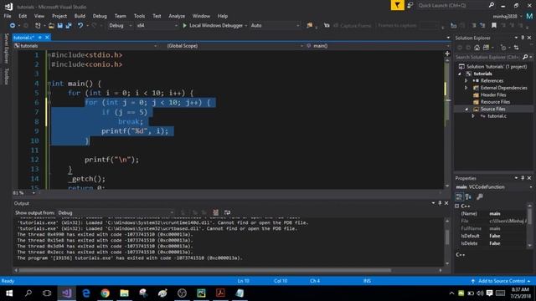Viewport: 536px width, 301px height.
Task: Click the bookmark icon in the toolbar
Action: [x=494, y=26]
